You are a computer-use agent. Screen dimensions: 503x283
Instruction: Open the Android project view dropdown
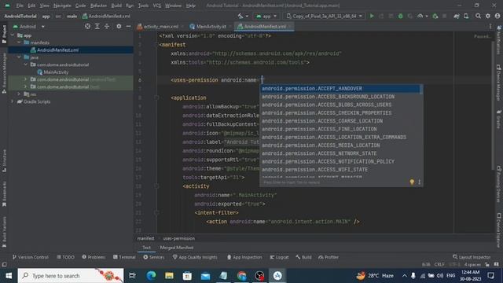coord(29,26)
